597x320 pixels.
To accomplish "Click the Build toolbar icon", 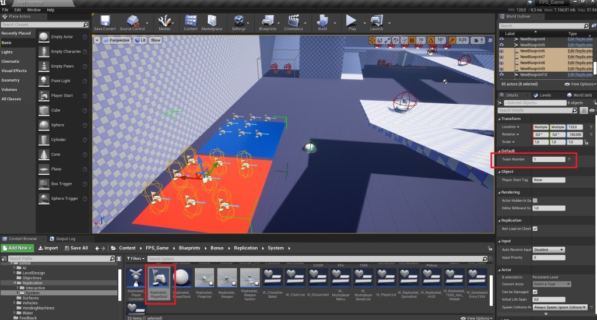I will (322, 22).
